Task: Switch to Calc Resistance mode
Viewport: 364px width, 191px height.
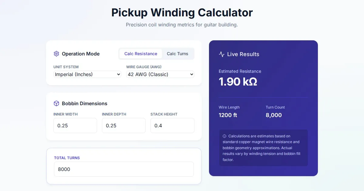Action: click(140, 54)
